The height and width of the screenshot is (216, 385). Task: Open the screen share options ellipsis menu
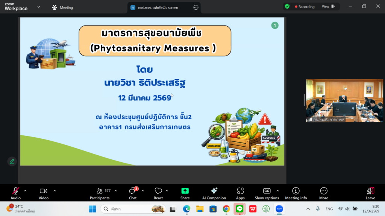[x=196, y=7]
